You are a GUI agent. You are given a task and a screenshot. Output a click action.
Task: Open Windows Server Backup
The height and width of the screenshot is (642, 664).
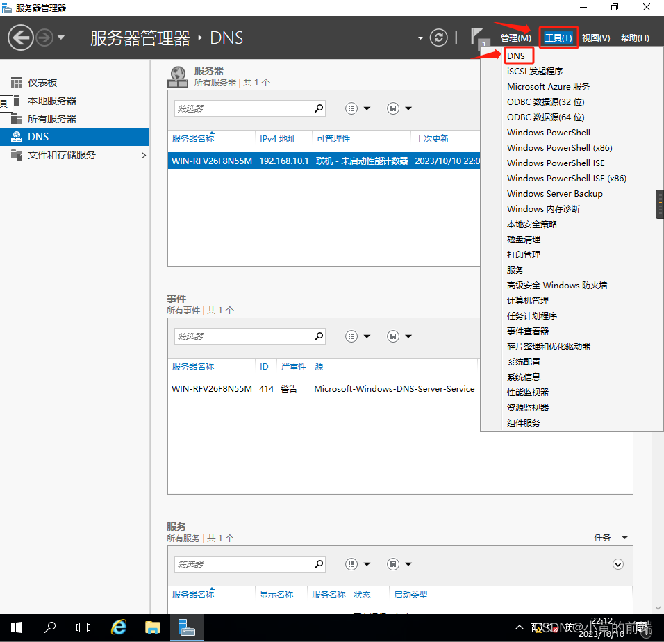(555, 193)
